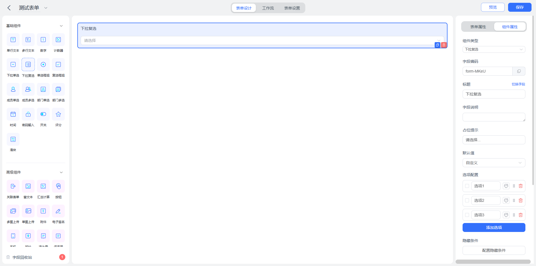
Task: Switch to the 工作流 tab
Action: (268, 8)
